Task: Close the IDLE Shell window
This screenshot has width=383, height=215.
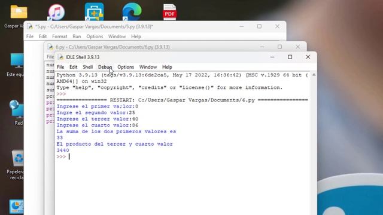Action: (308, 57)
